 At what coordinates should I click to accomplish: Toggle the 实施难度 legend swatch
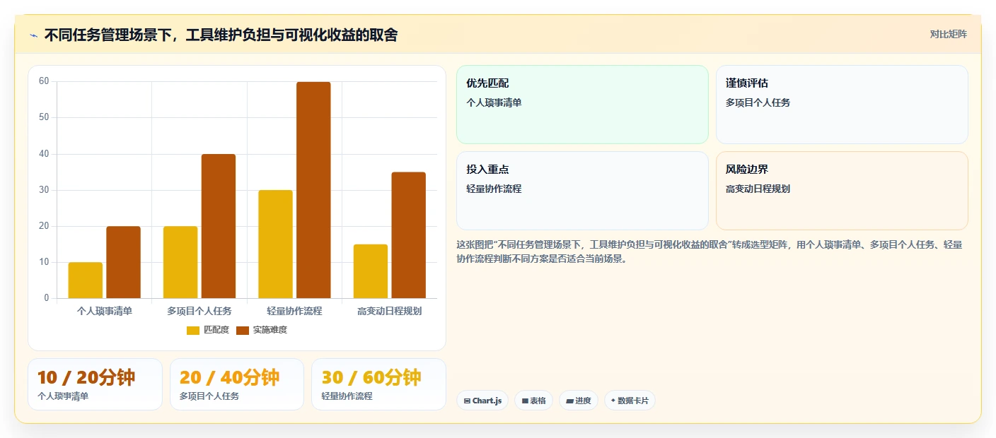coord(243,330)
